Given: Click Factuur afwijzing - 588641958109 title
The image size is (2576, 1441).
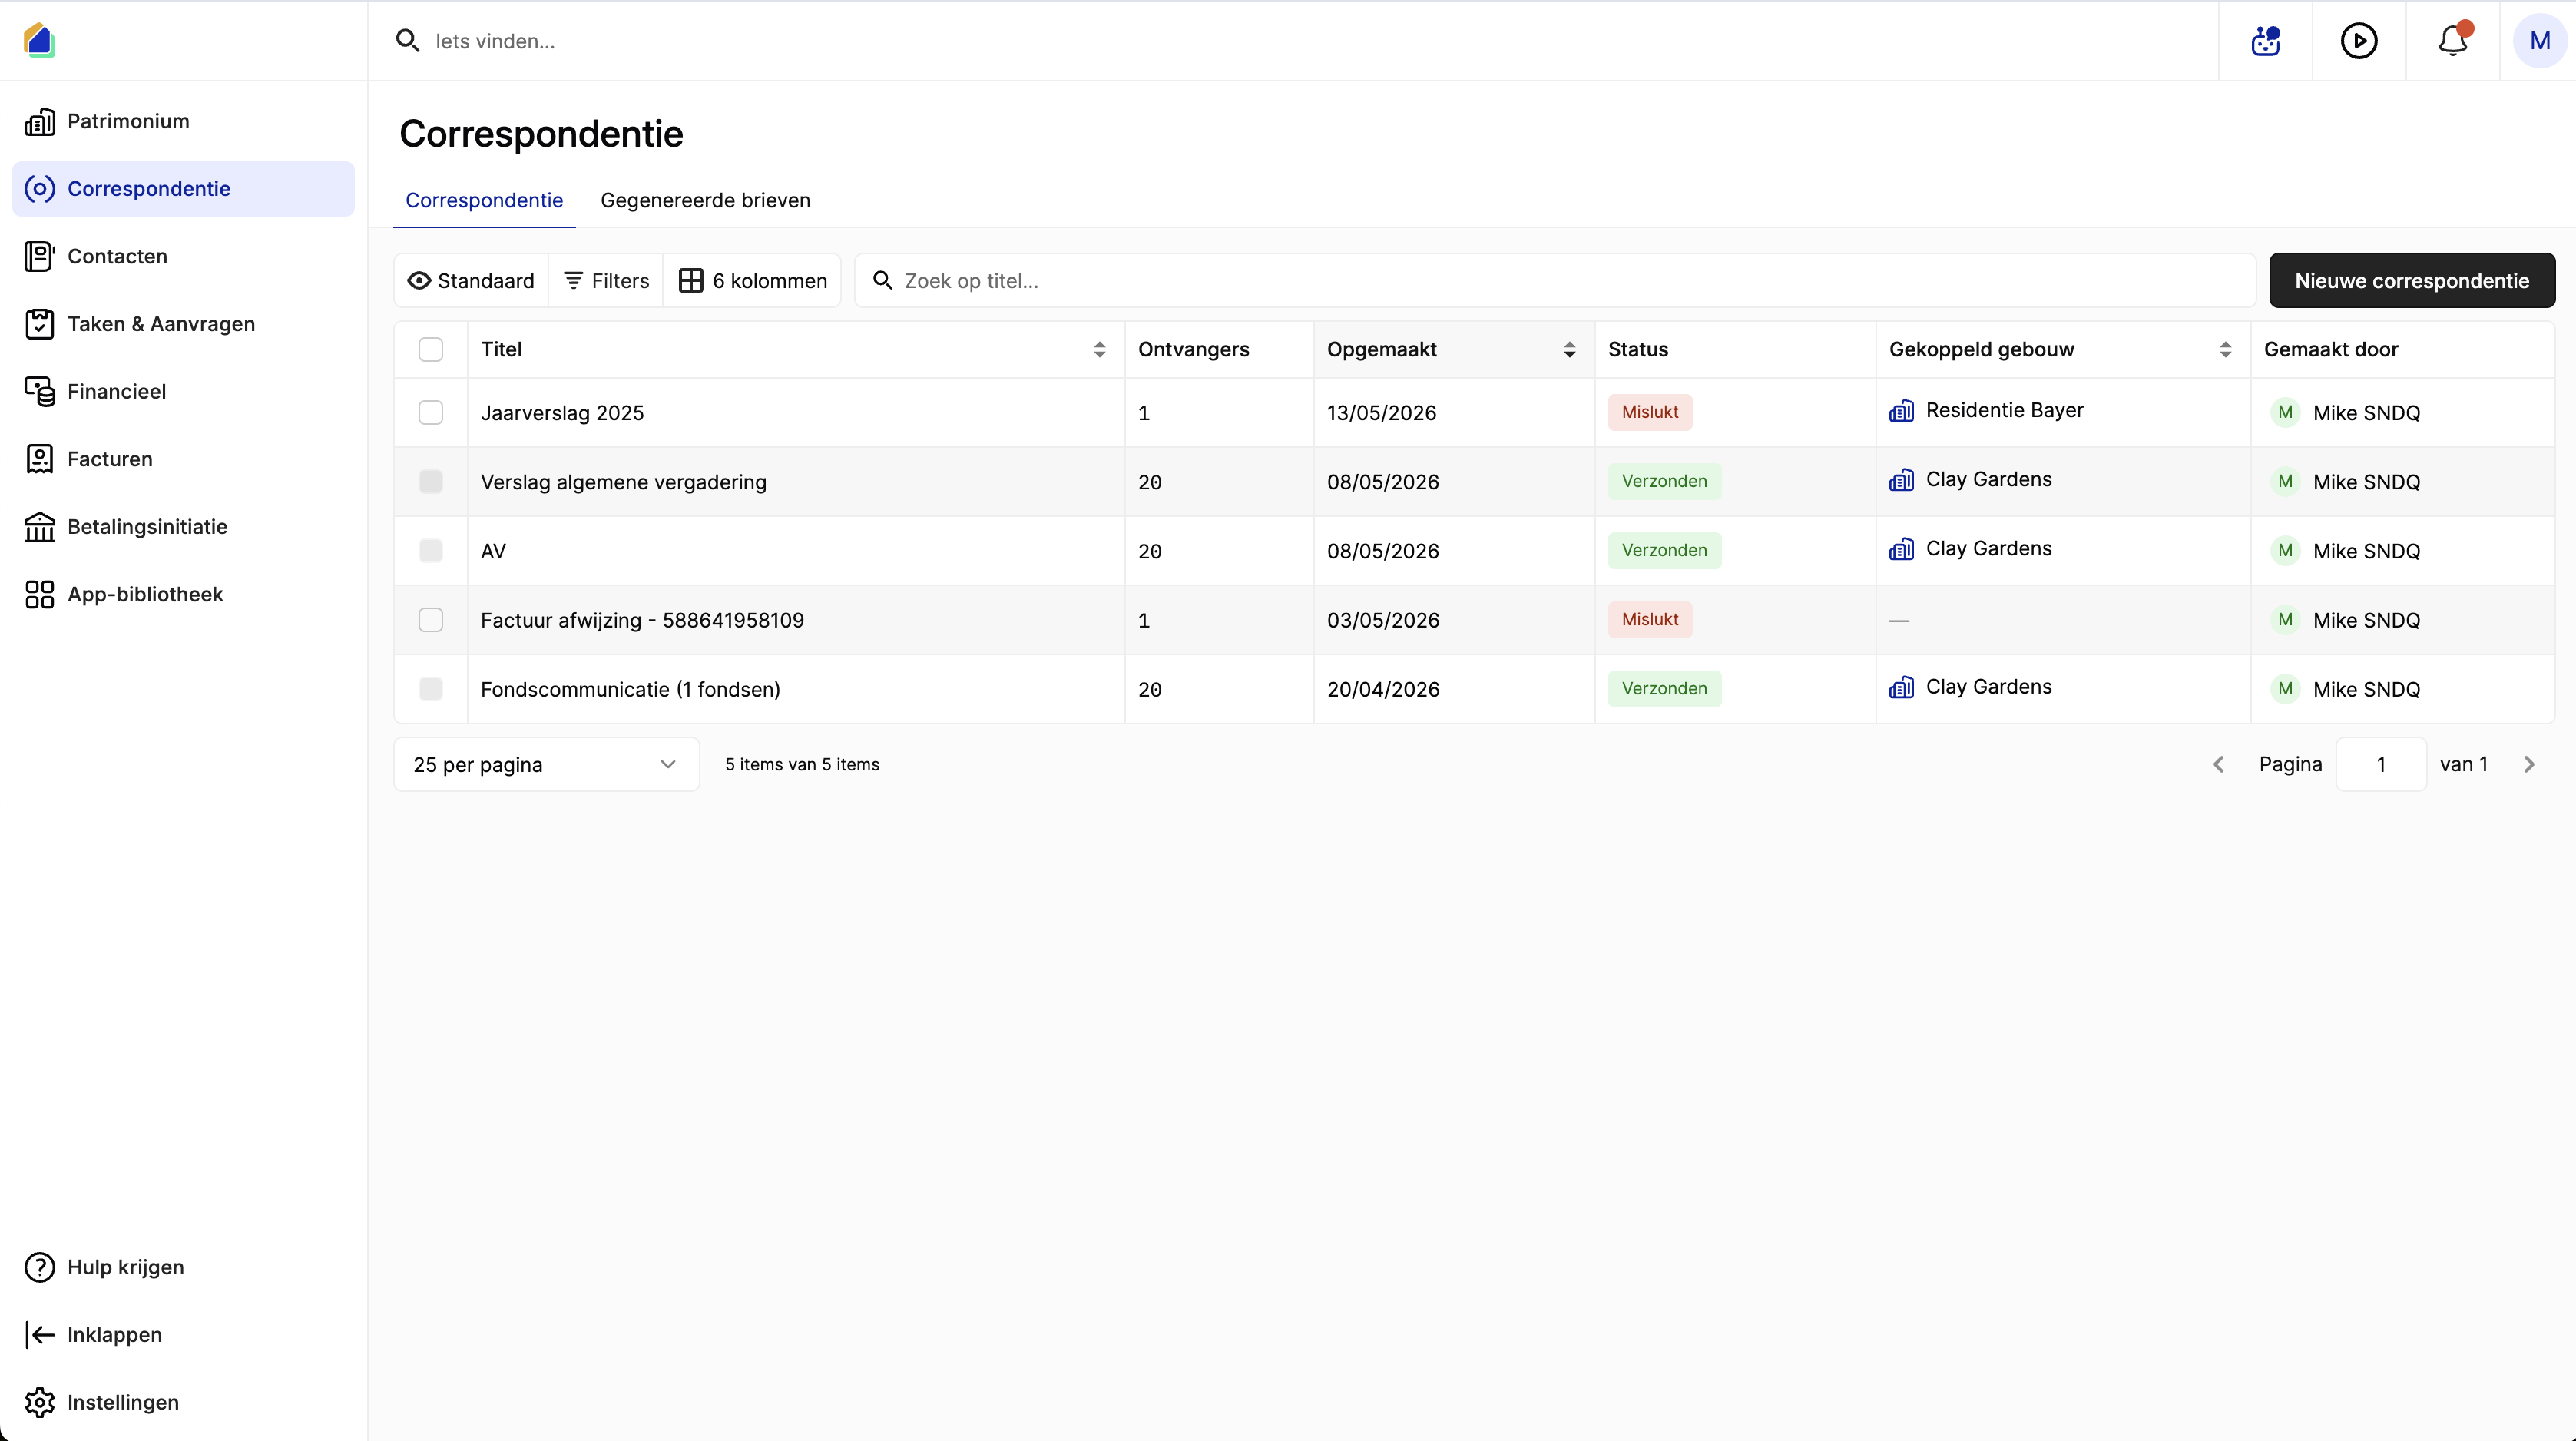Looking at the screenshot, I should click(642, 620).
